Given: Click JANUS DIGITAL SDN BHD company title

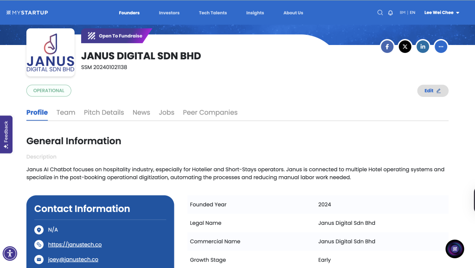Looking at the screenshot, I should (x=141, y=56).
